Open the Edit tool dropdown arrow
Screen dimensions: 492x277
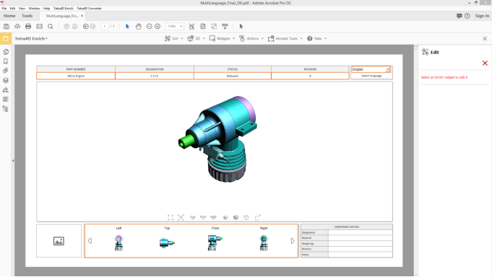(x=182, y=38)
